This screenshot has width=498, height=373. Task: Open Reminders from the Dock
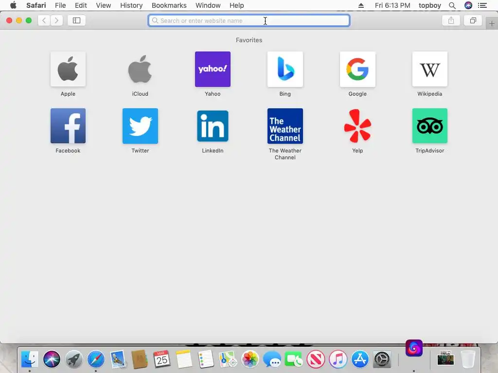(206, 359)
